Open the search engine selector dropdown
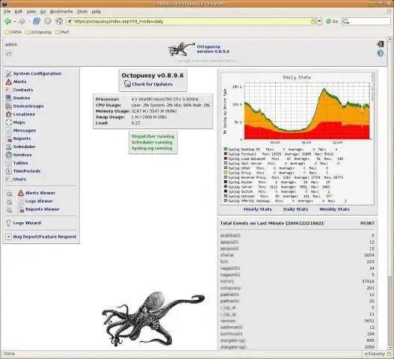The width and height of the screenshot is (394, 359). 345,22
